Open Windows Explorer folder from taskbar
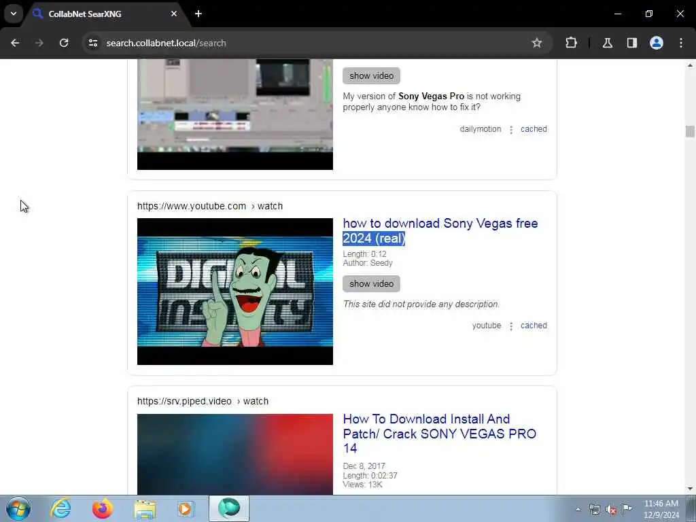 145,508
